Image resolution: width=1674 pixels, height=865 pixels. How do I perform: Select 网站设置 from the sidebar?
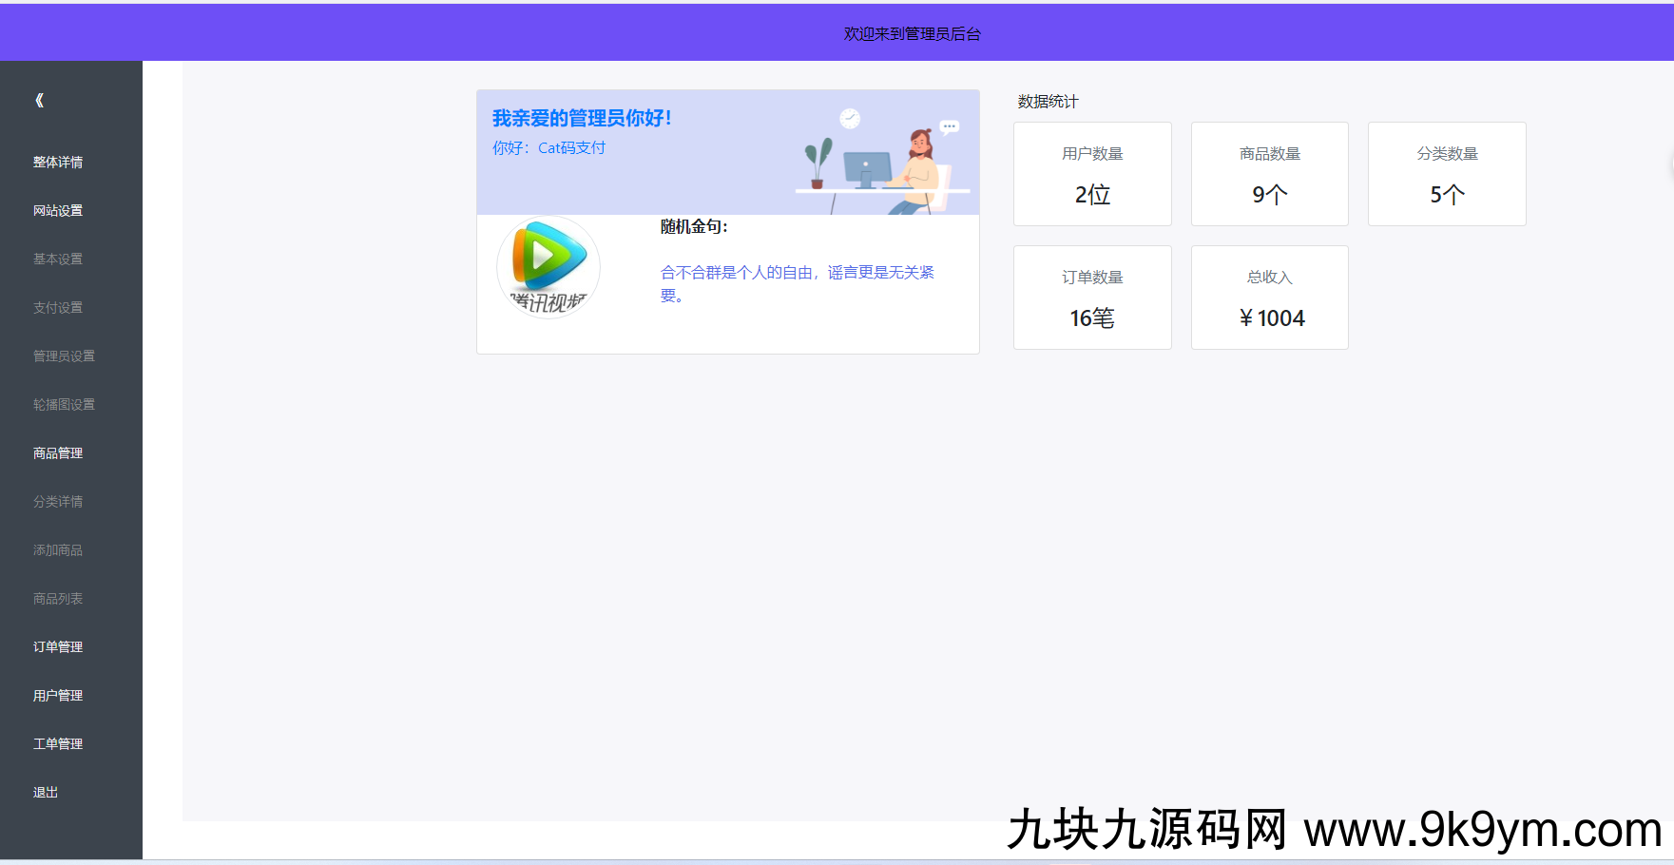57,210
